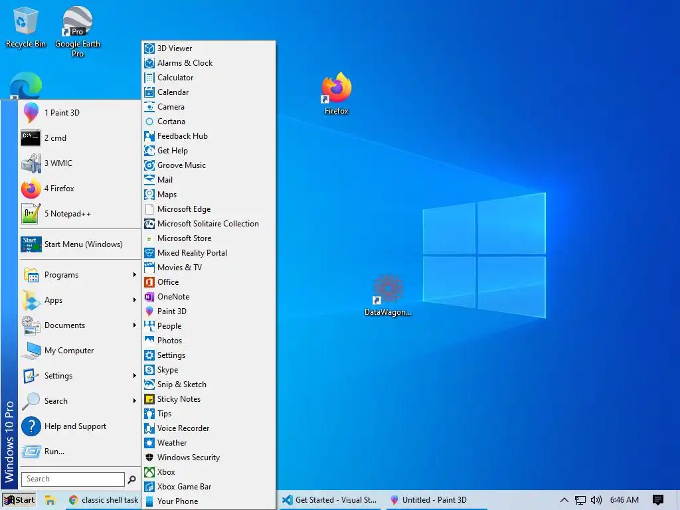Open Photos in the apps list

point(209,341)
